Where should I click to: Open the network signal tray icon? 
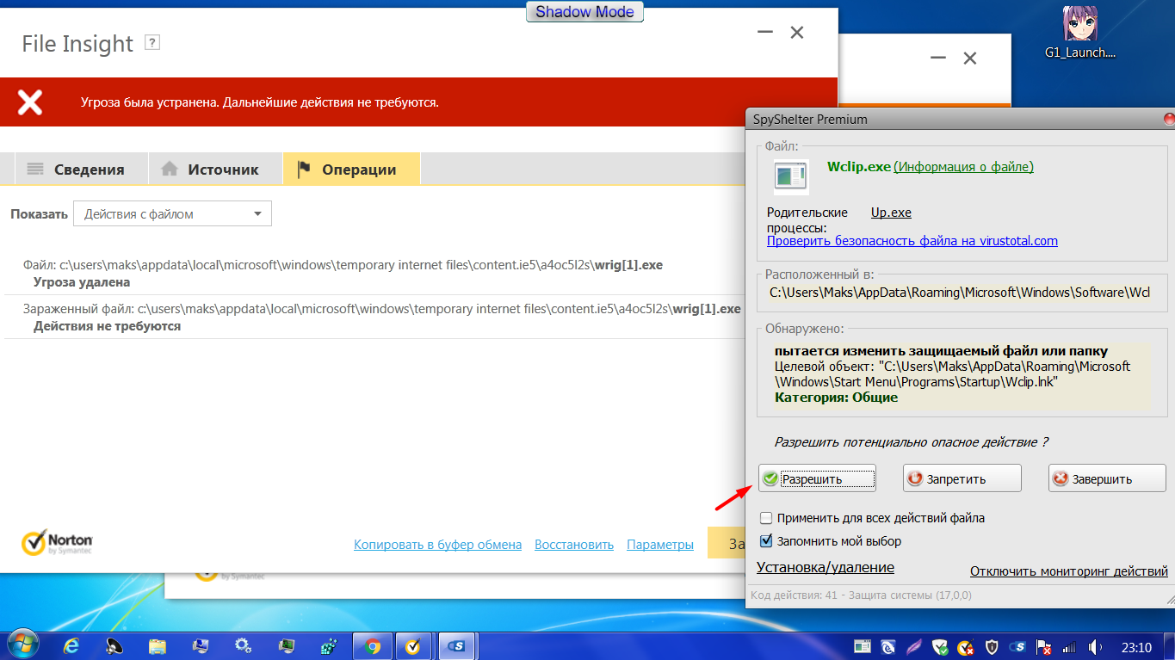[x=1070, y=646]
